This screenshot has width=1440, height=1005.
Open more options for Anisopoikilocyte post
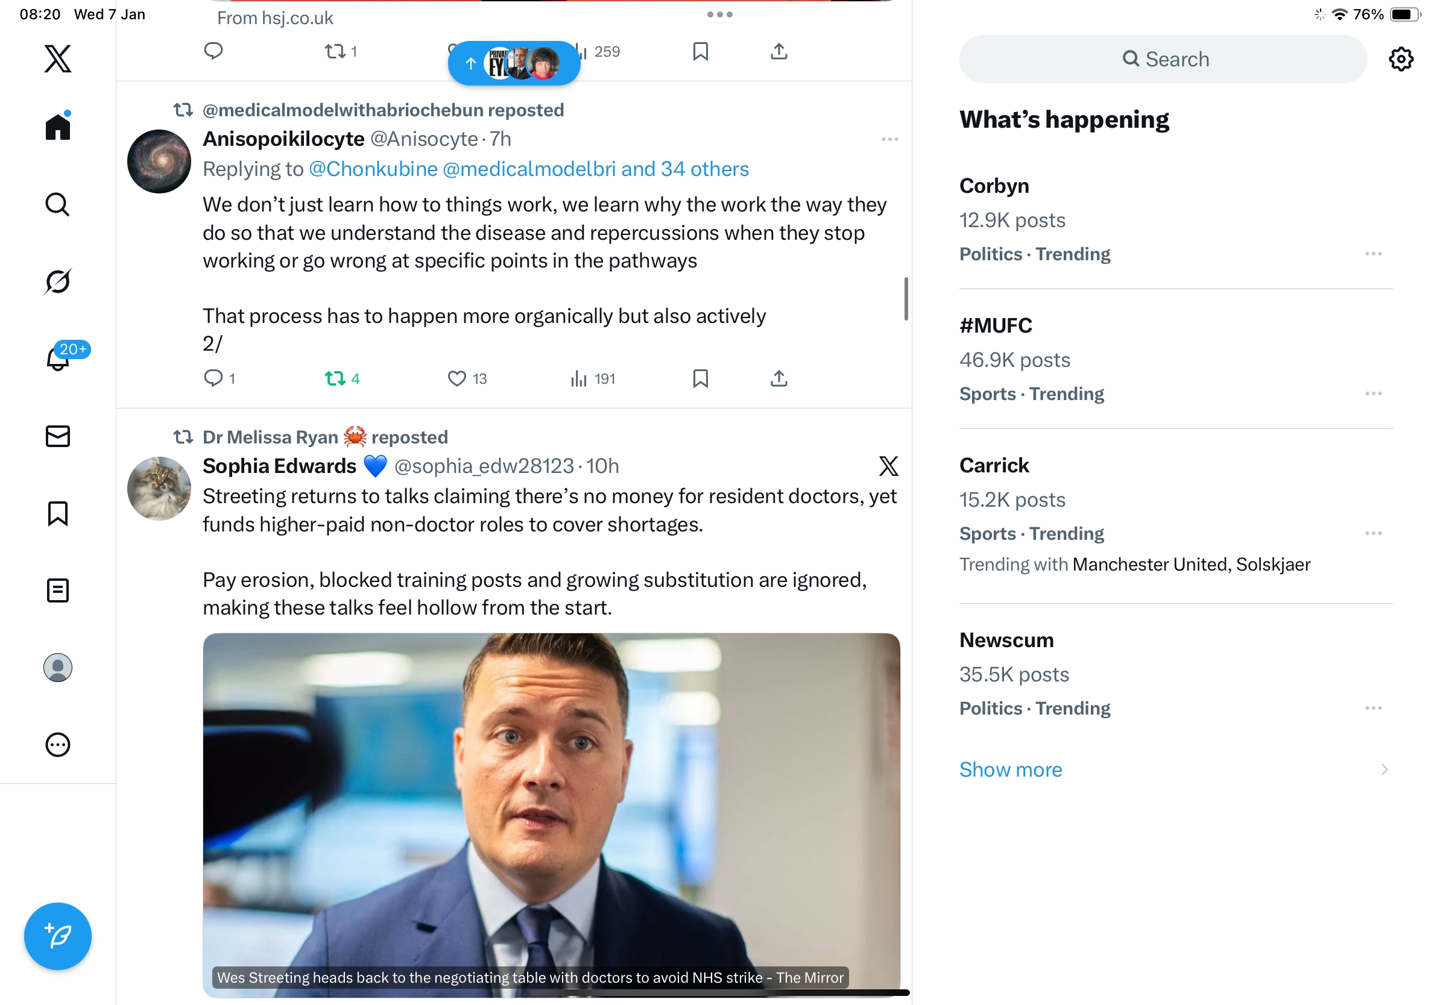[889, 139]
